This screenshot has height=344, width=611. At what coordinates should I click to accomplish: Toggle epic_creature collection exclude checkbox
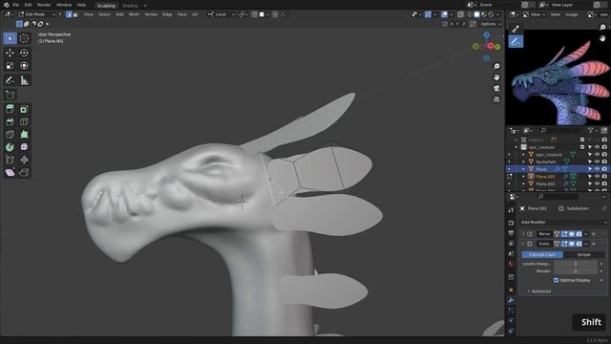(582, 147)
